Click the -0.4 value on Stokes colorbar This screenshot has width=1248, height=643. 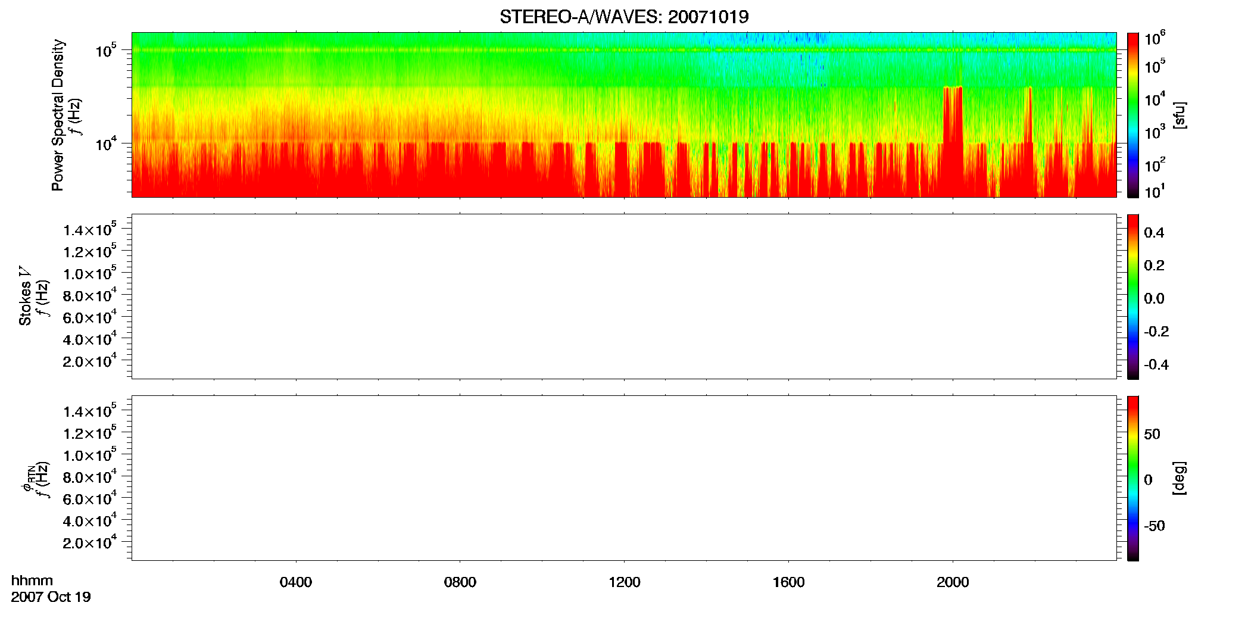click(x=1156, y=365)
